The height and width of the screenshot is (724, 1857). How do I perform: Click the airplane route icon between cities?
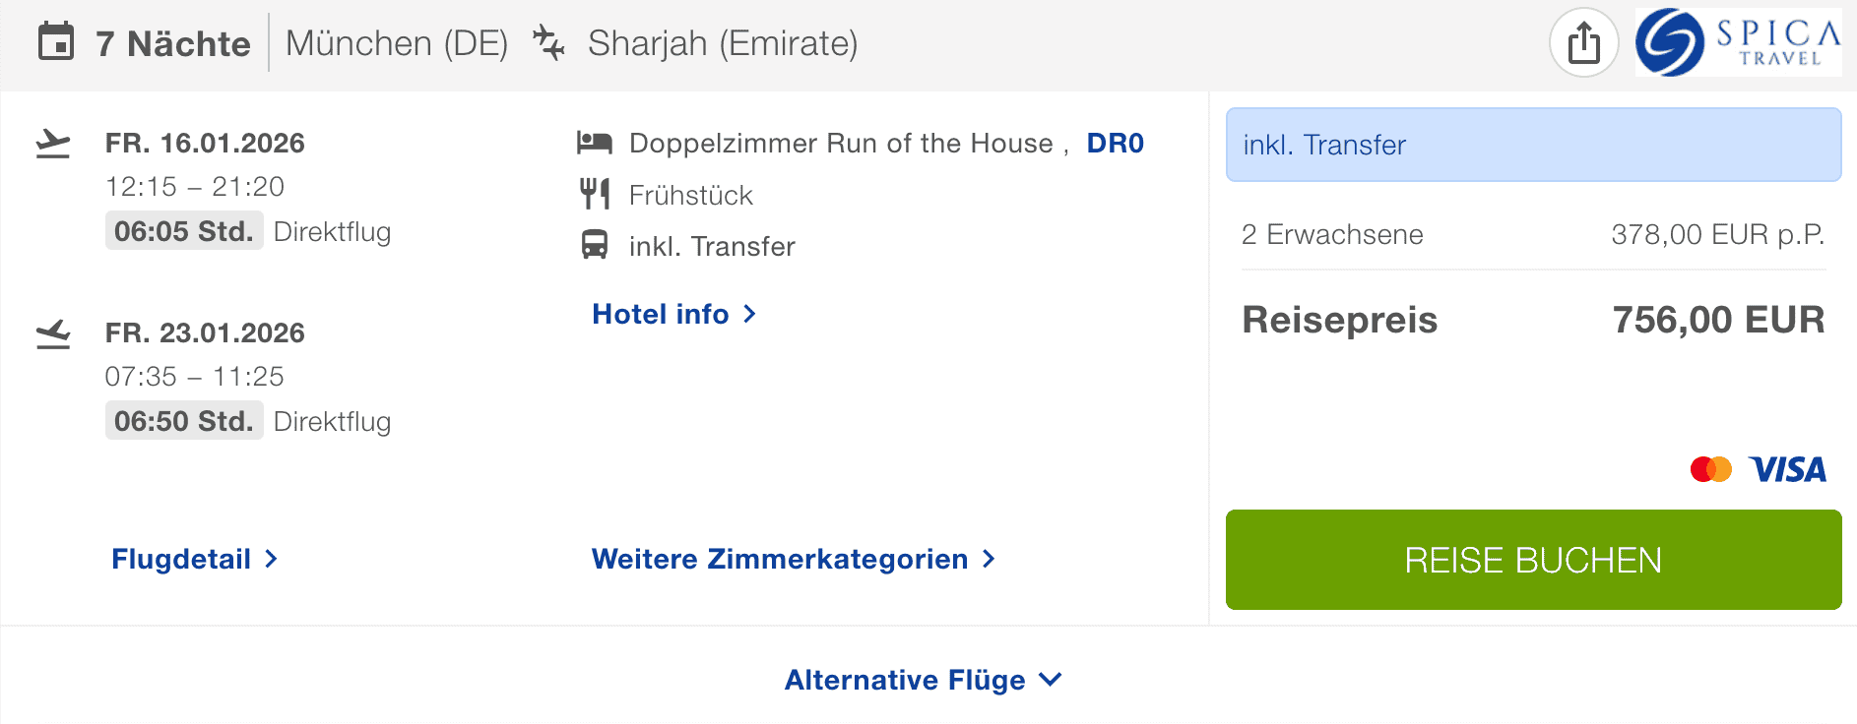tap(548, 43)
